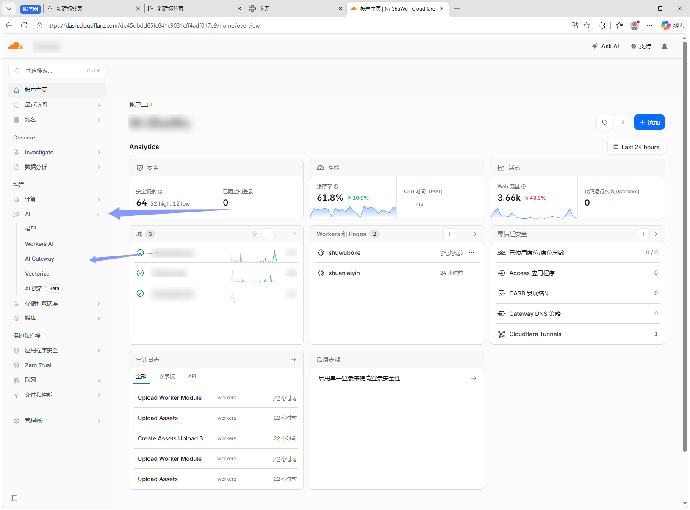Open the arrow link in the 域 card
The height and width of the screenshot is (510, 690).
tap(294, 234)
